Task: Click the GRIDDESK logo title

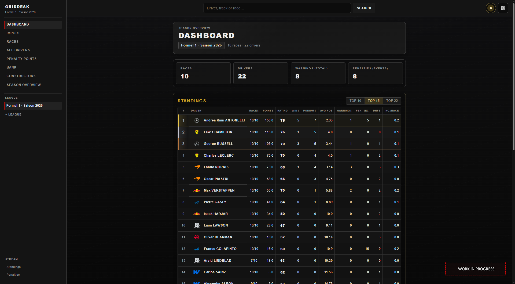Action: (x=17, y=7)
